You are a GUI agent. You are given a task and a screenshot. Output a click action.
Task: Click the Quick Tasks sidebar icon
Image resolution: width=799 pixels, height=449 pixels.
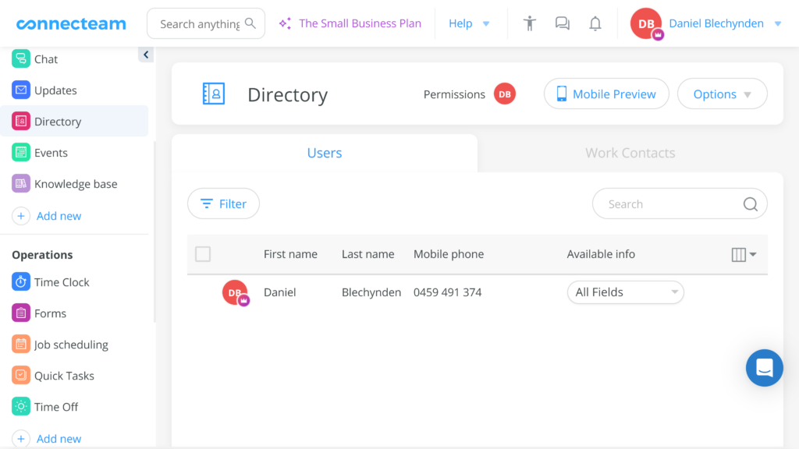click(21, 376)
